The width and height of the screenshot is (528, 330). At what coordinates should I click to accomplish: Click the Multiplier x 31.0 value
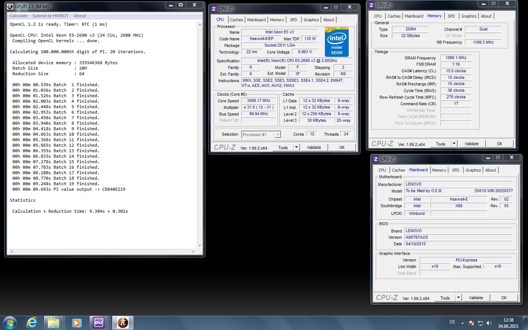click(x=258, y=107)
